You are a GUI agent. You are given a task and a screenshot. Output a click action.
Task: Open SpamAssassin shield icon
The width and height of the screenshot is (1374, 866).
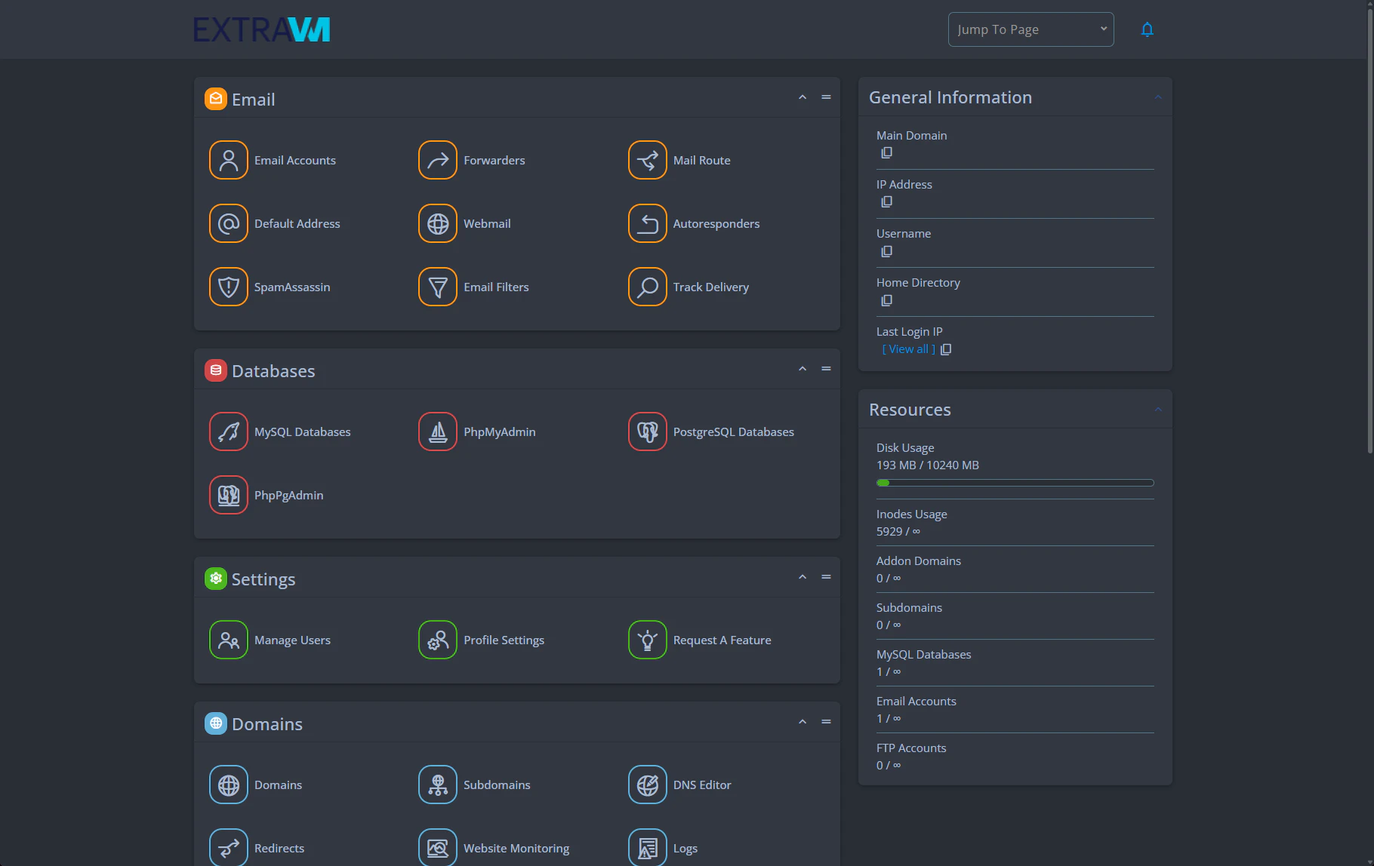pyautogui.click(x=228, y=287)
